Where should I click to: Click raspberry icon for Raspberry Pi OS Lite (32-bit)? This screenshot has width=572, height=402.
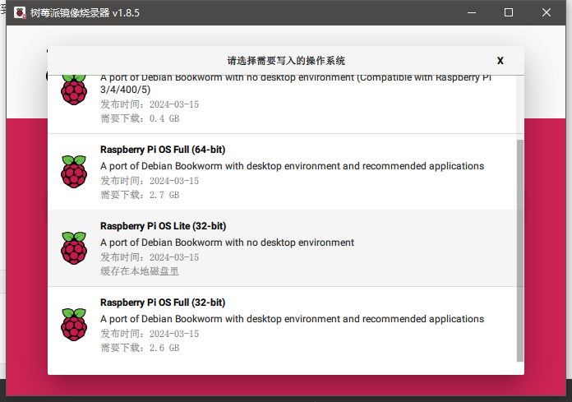click(x=74, y=248)
